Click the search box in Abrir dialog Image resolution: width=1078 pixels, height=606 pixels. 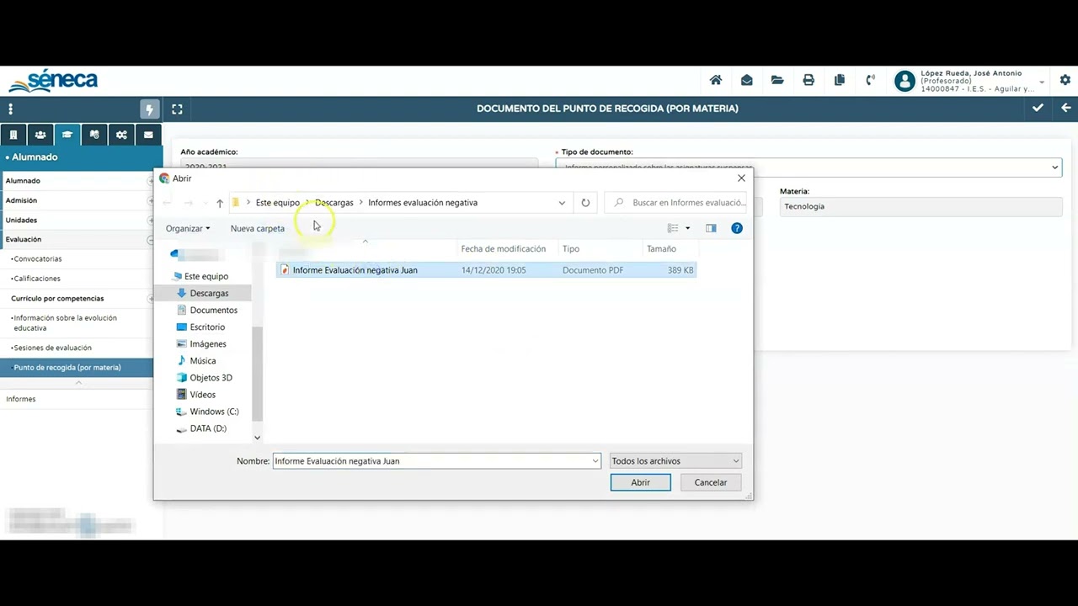click(675, 203)
